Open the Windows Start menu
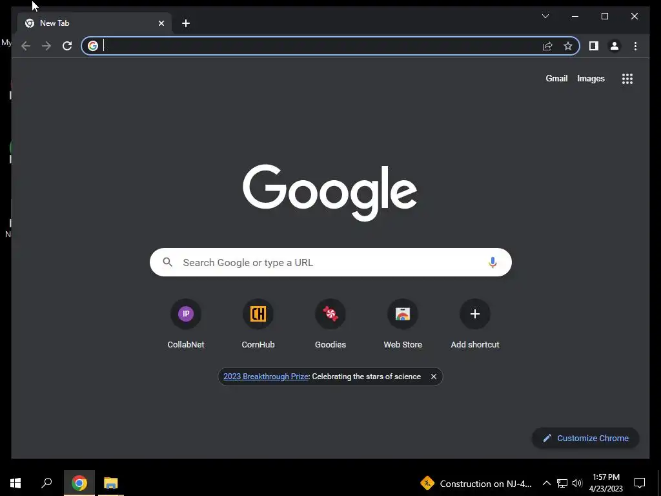Viewport: 661px width, 496px height. tap(15, 483)
